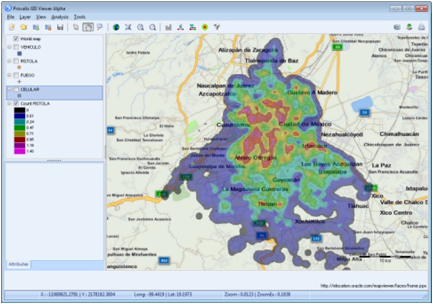This screenshot has height=304, width=433.
Task: Click the save disk icon in toolbar
Action: 60,27
